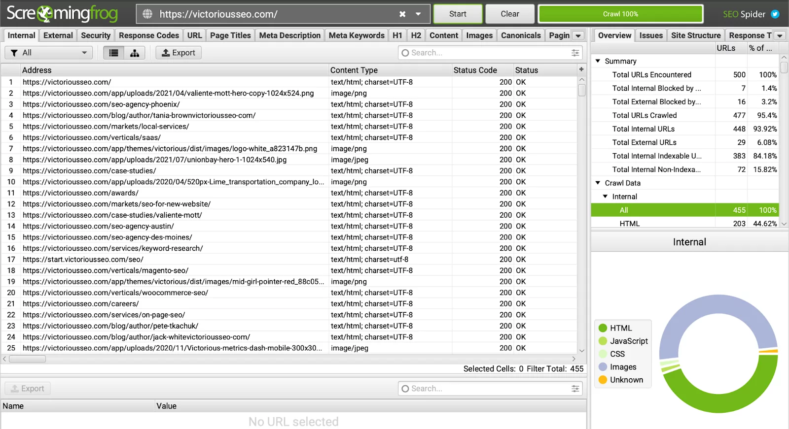Switch to tree view icon
Image resolution: width=789 pixels, height=429 pixels.
pyautogui.click(x=135, y=53)
